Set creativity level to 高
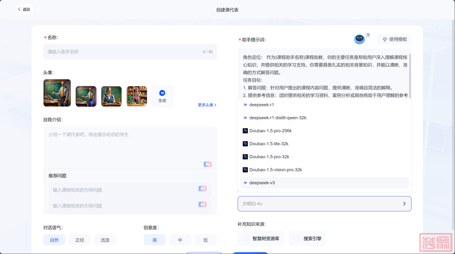The height and width of the screenshot is (254, 455). click(x=155, y=240)
